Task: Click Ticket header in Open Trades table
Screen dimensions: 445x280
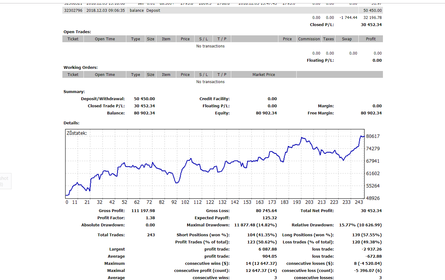Action: (x=73, y=39)
